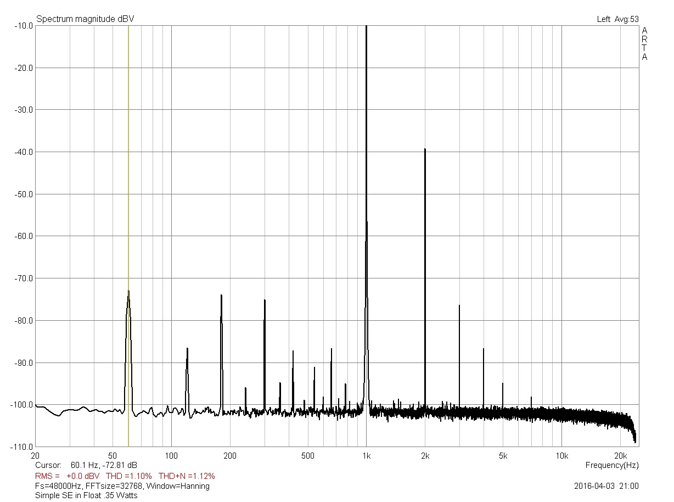Click the 500 frequency axis label
The height and width of the screenshot is (502, 674).
coord(308,456)
